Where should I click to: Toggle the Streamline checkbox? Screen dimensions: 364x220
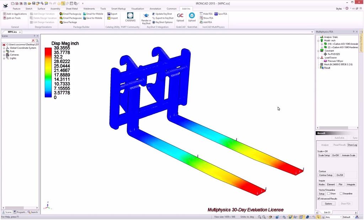pos(341,194)
